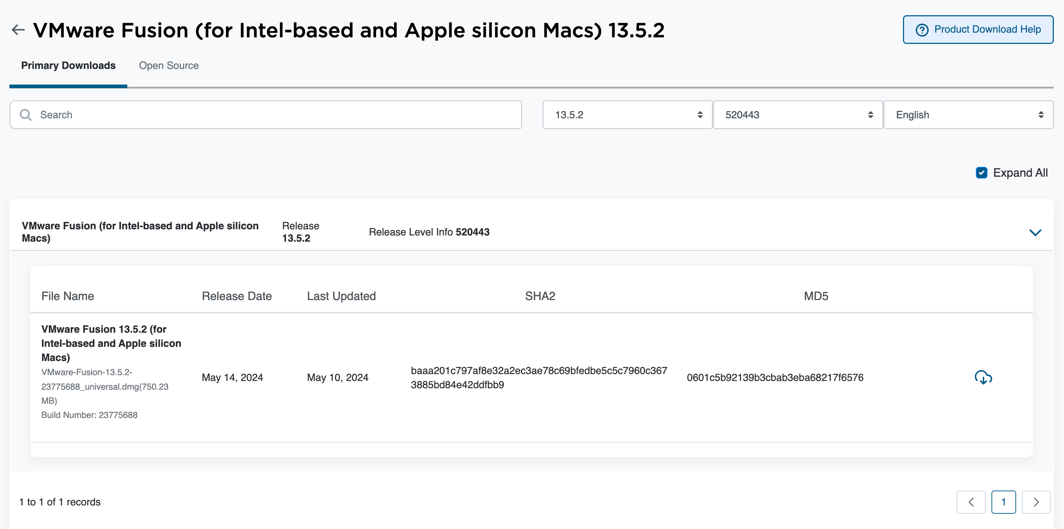Screen dimensions: 1064x529
Task: Click the '1 to 1 of 1 records' text
Action: [60, 502]
